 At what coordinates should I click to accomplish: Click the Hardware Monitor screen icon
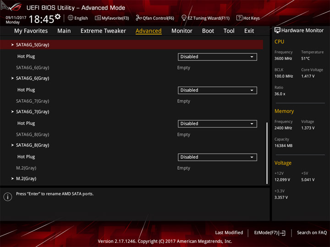tap(277, 31)
